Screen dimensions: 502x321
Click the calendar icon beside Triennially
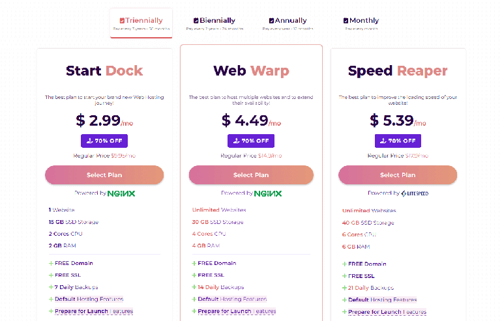[x=122, y=21]
